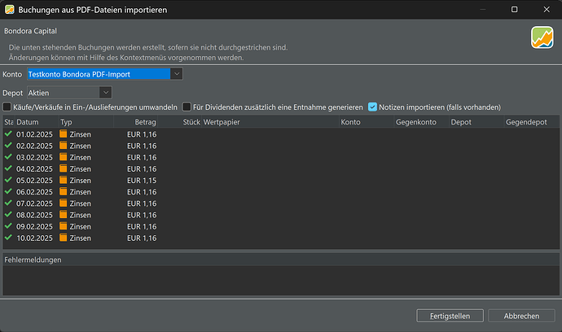This screenshot has height=332, width=562.
Task: Click green checkmark status for 04.02.2025
Action: tap(8, 168)
